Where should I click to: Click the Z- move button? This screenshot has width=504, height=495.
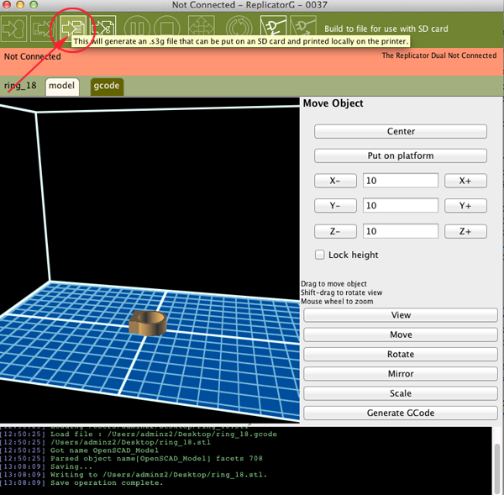coord(335,231)
